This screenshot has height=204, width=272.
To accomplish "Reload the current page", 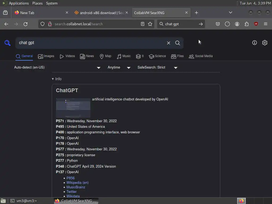I will point(25,24).
